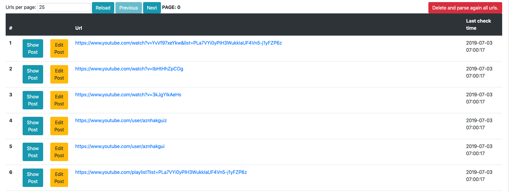Show Post for row 6
Viewport: 509px width, 192px height.
(33, 177)
